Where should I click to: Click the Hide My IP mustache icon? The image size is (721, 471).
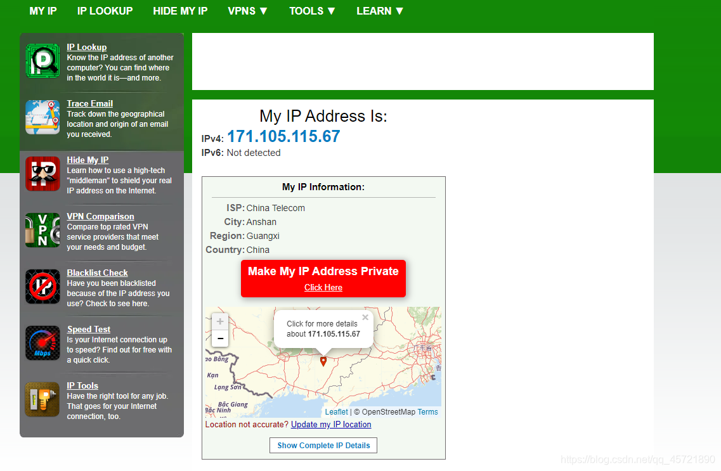pyautogui.click(x=42, y=174)
